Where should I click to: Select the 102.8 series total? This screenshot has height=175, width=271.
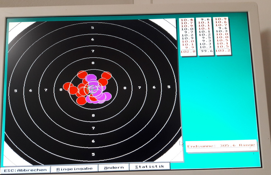[188, 52]
